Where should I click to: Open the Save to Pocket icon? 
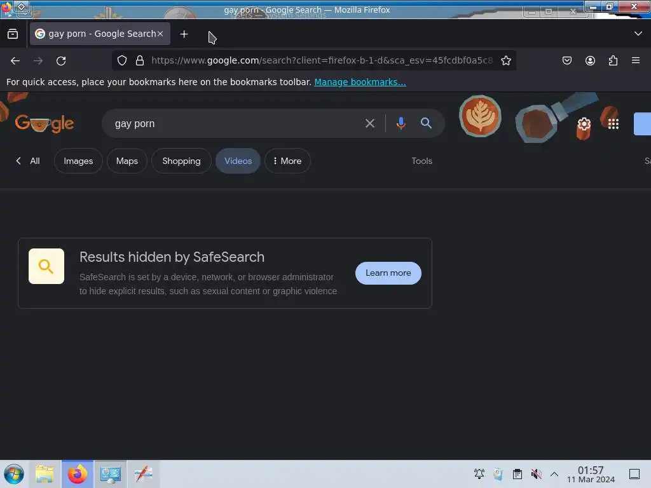click(566, 60)
